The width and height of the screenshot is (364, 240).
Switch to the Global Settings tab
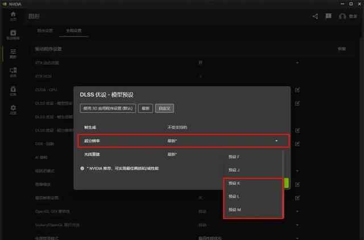pyautogui.click(x=73, y=30)
